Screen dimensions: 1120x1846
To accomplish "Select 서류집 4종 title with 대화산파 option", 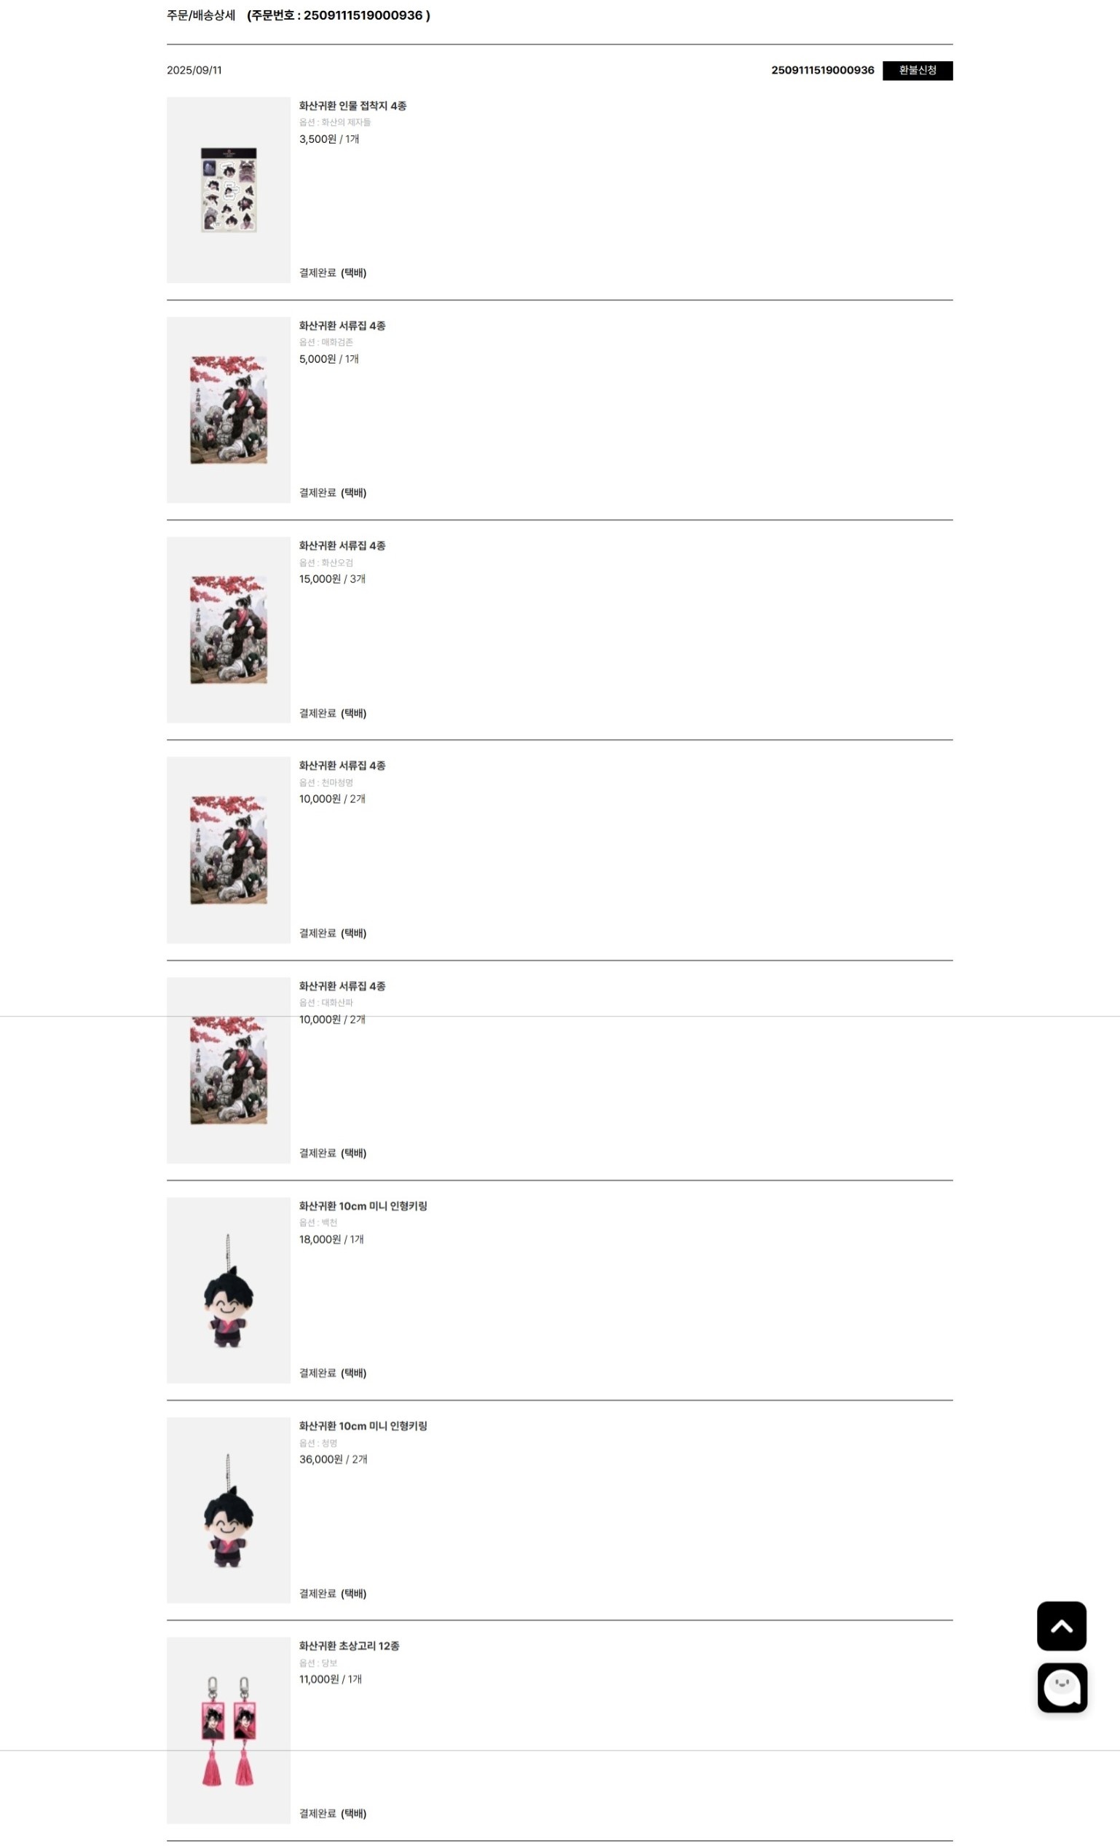I will coord(342,986).
